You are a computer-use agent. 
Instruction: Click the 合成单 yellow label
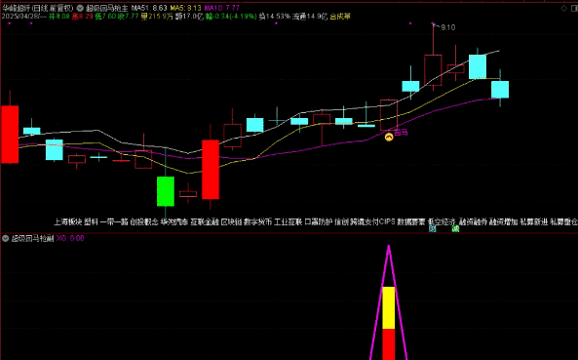340,17
